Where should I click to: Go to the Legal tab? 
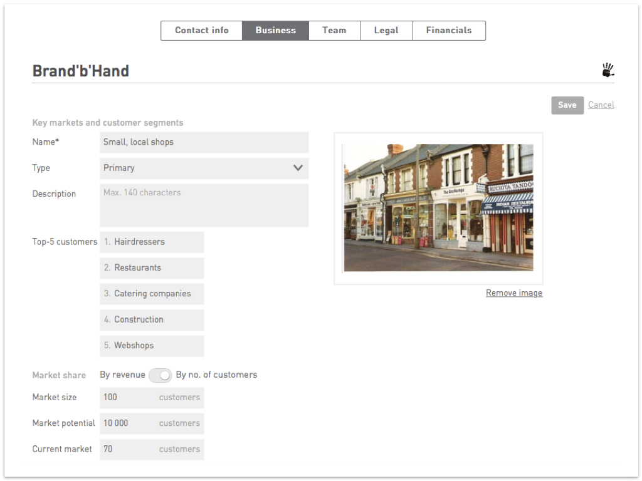(386, 31)
